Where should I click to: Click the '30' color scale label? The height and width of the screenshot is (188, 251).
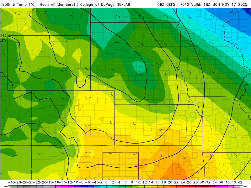[x=202, y=182]
